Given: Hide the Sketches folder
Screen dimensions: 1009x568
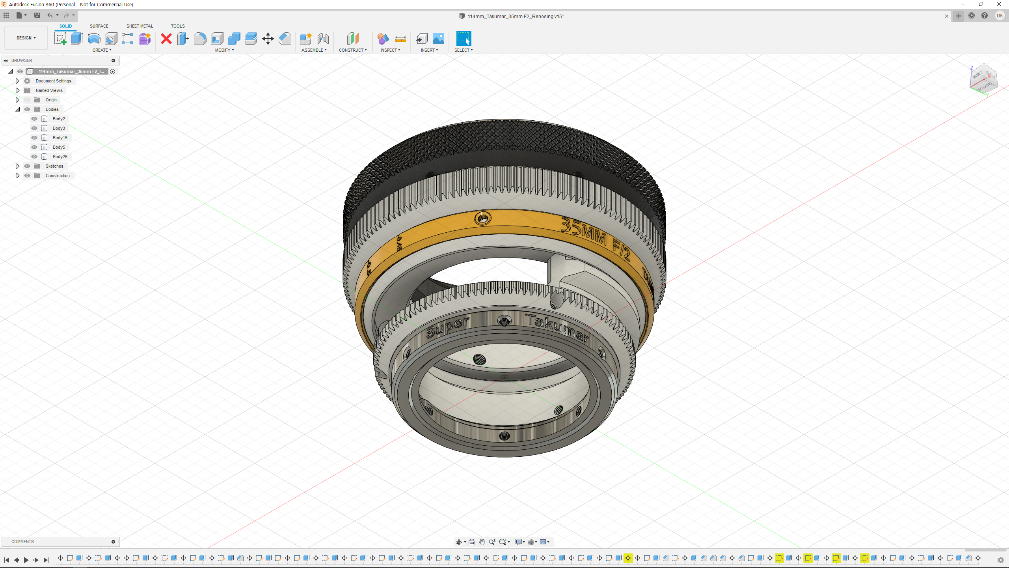Looking at the screenshot, I should (x=27, y=166).
